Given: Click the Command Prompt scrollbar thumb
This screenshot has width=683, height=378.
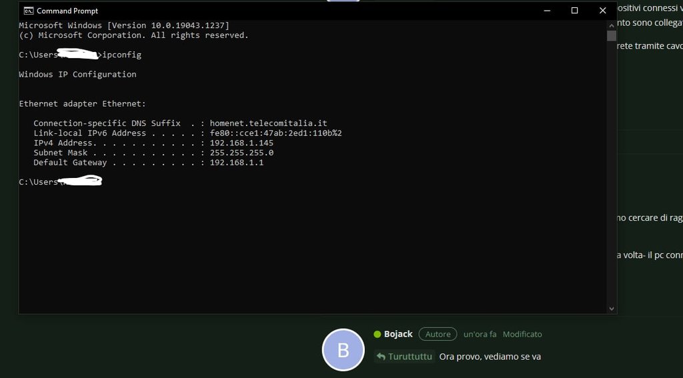Looking at the screenshot, I should pyautogui.click(x=612, y=36).
